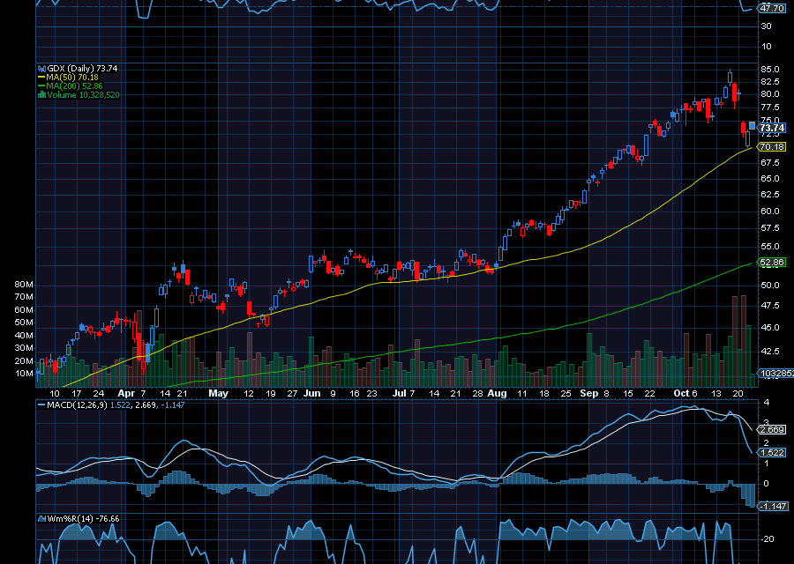This screenshot has width=794, height=564.
Task: Click the 1.522 MACD value tag
Action: 772,451
